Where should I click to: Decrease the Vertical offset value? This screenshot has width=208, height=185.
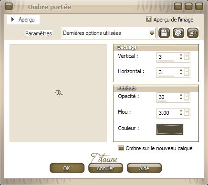(x=181, y=58)
